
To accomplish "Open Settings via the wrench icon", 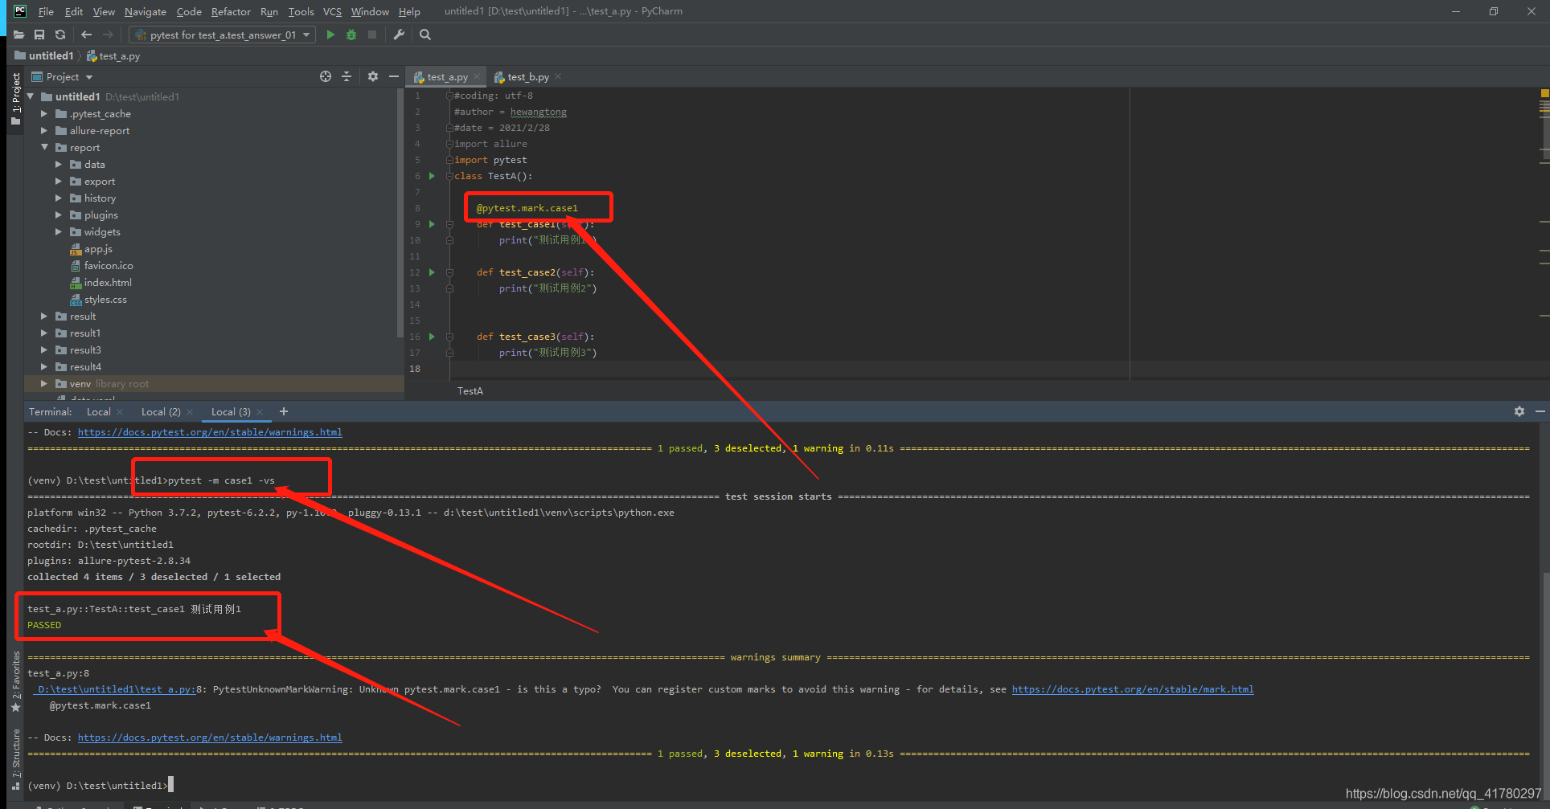I will point(399,35).
